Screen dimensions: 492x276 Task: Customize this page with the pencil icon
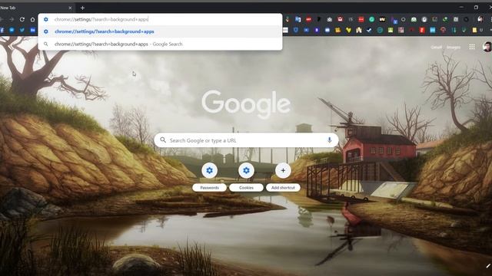488,266
